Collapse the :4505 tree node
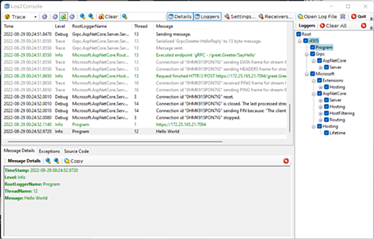Viewport: 374px width, 239px height. 300,41
